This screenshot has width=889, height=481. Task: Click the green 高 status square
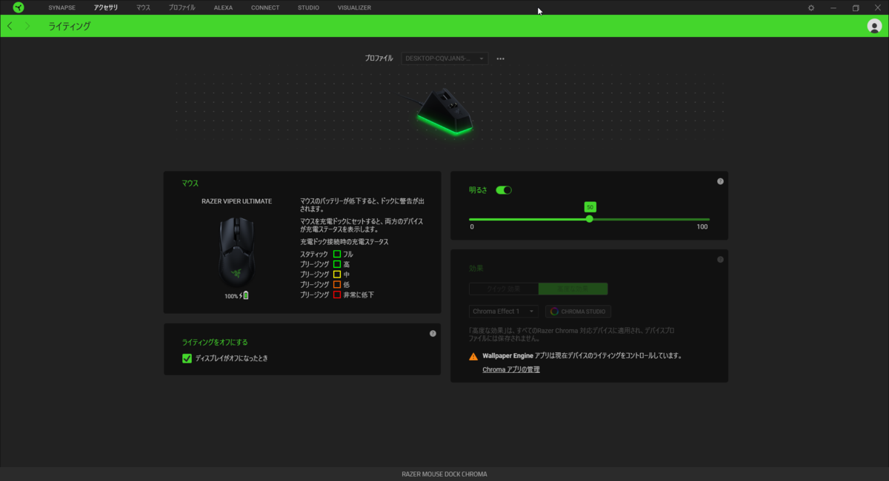[x=336, y=264]
